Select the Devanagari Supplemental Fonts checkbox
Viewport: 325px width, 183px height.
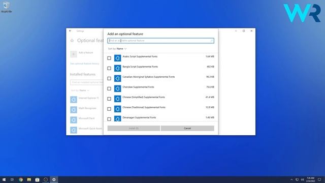[x=109, y=119]
